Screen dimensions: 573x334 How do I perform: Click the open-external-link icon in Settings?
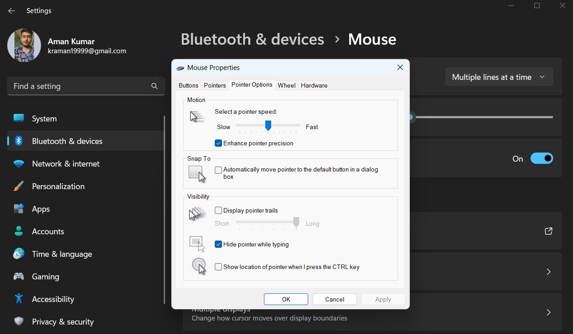tap(549, 231)
